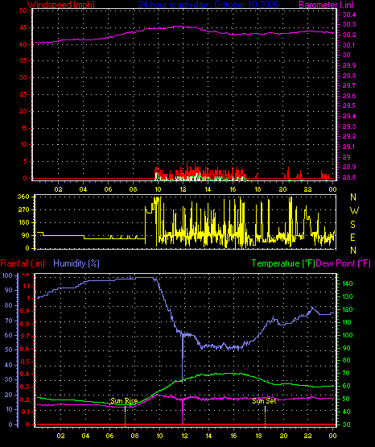375x447 pixels.
Task: Click 15 on the windspeed axis
Action: coord(23,128)
